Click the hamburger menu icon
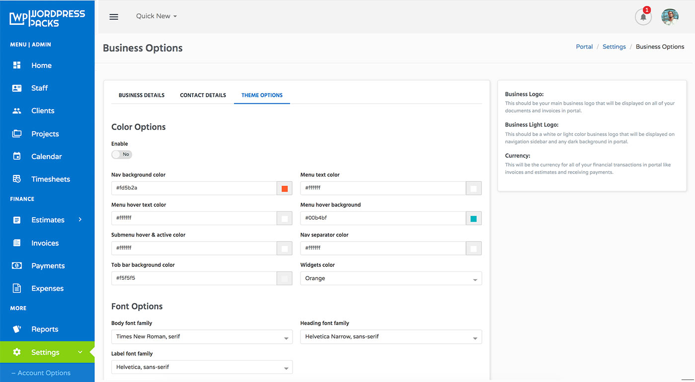Screen dimensions: 695x382 (x=114, y=16)
